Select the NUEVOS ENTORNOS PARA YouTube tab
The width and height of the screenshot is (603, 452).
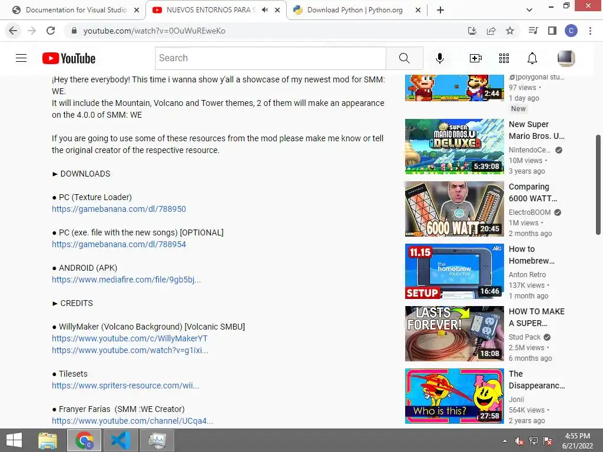210,10
